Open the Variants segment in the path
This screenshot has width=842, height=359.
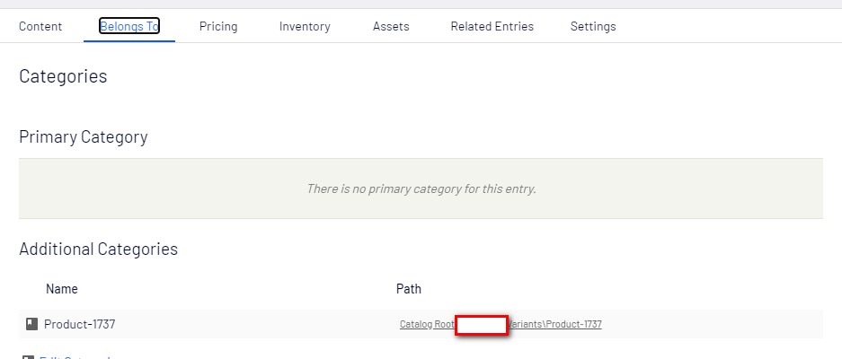tap(526, 324)
